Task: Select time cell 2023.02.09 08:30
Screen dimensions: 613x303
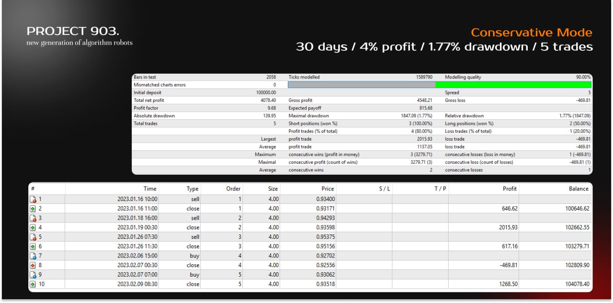Action: coord(137,284)
